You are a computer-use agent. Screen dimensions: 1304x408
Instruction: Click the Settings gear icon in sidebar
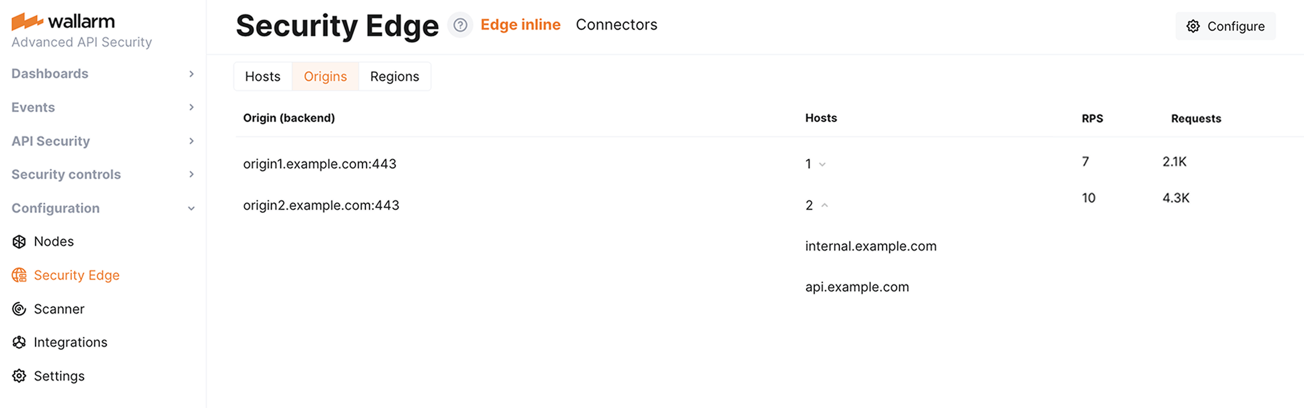(x=19, y=376)
